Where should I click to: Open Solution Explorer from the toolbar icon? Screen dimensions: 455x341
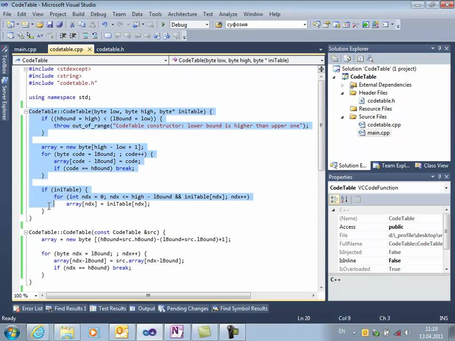tap(317, 25)
